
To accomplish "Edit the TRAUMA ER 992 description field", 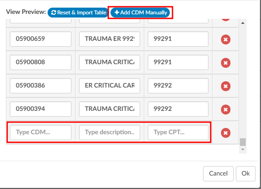I will click(110, 39).
